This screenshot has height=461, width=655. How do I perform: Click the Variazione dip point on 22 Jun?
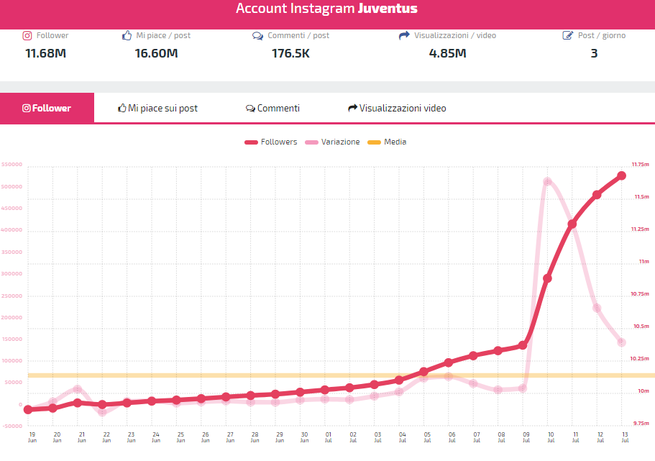tap(102, 413)
